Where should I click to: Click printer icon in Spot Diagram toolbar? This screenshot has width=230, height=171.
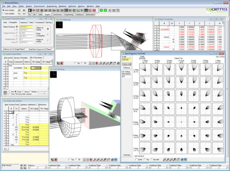[x=182, y=159]
